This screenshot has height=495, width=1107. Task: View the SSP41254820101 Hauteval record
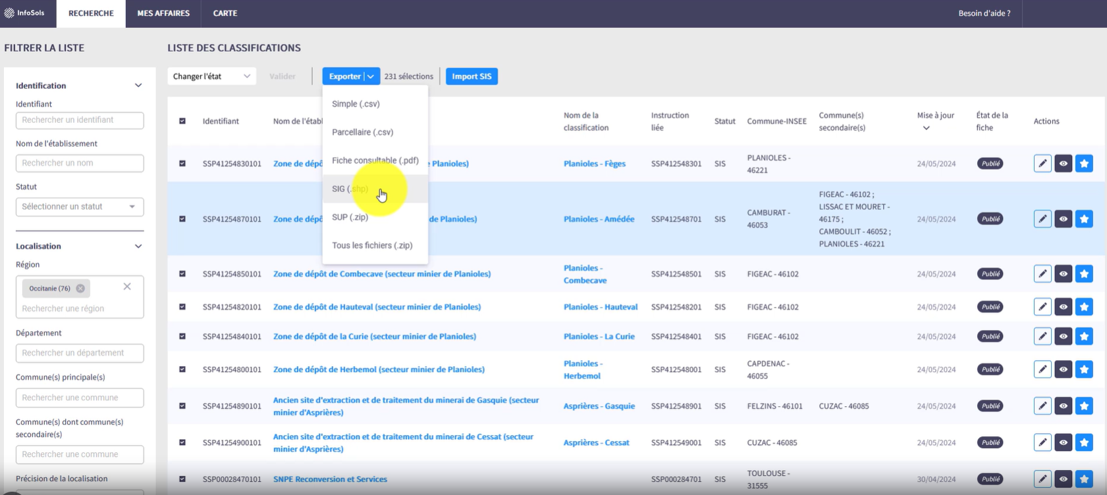[x=1064, y=307]
